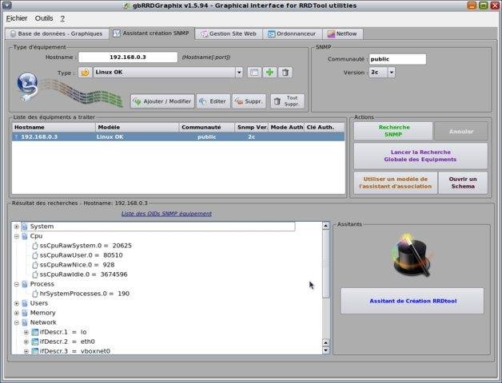The image size is (502, 383).
Task: Click the Network folder icon
Action: 25,322
